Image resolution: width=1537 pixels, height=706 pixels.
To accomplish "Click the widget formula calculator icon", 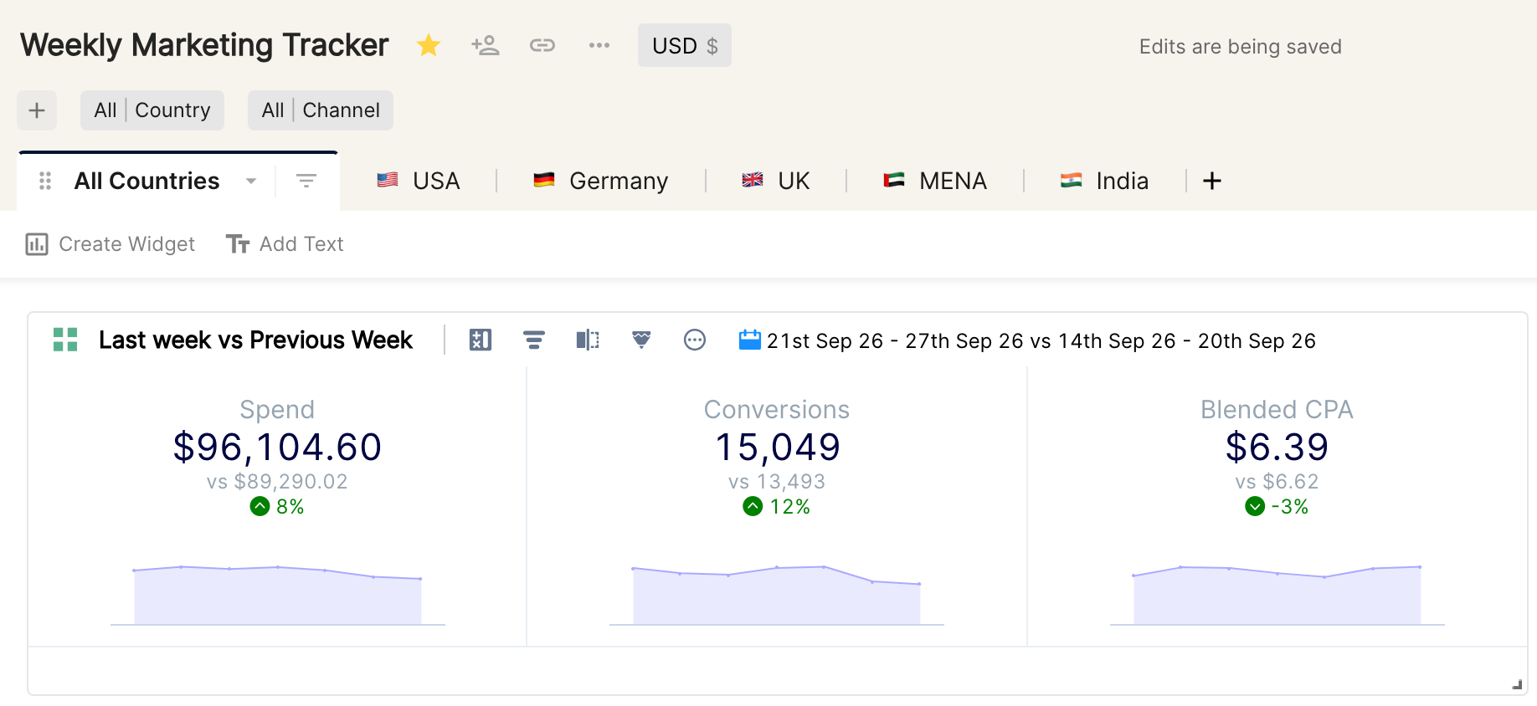I will [x=481, y=340].
